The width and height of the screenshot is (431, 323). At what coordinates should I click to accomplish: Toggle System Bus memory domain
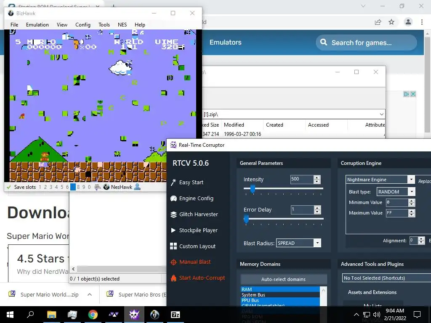pos(280,295)
